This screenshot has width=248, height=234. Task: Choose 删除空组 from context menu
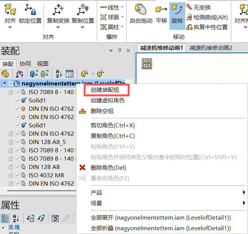[102, 111]
